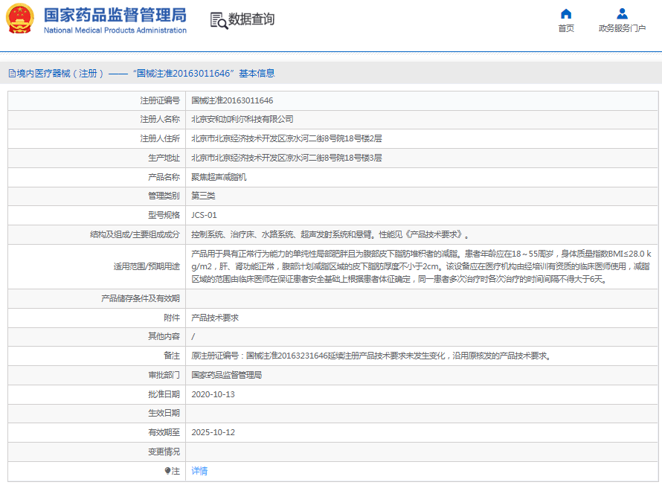
Task: Click attachment value 产品技术要求
Action: click(215, 318)
